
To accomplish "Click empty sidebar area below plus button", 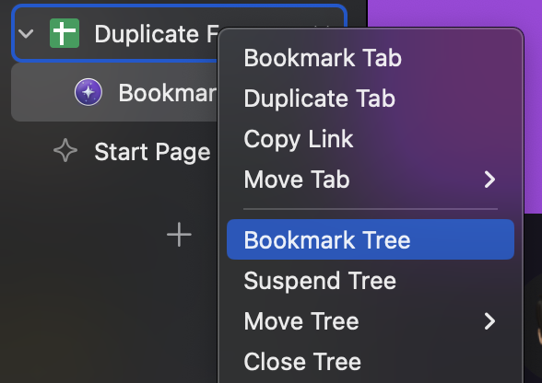I will pos(109,311).
